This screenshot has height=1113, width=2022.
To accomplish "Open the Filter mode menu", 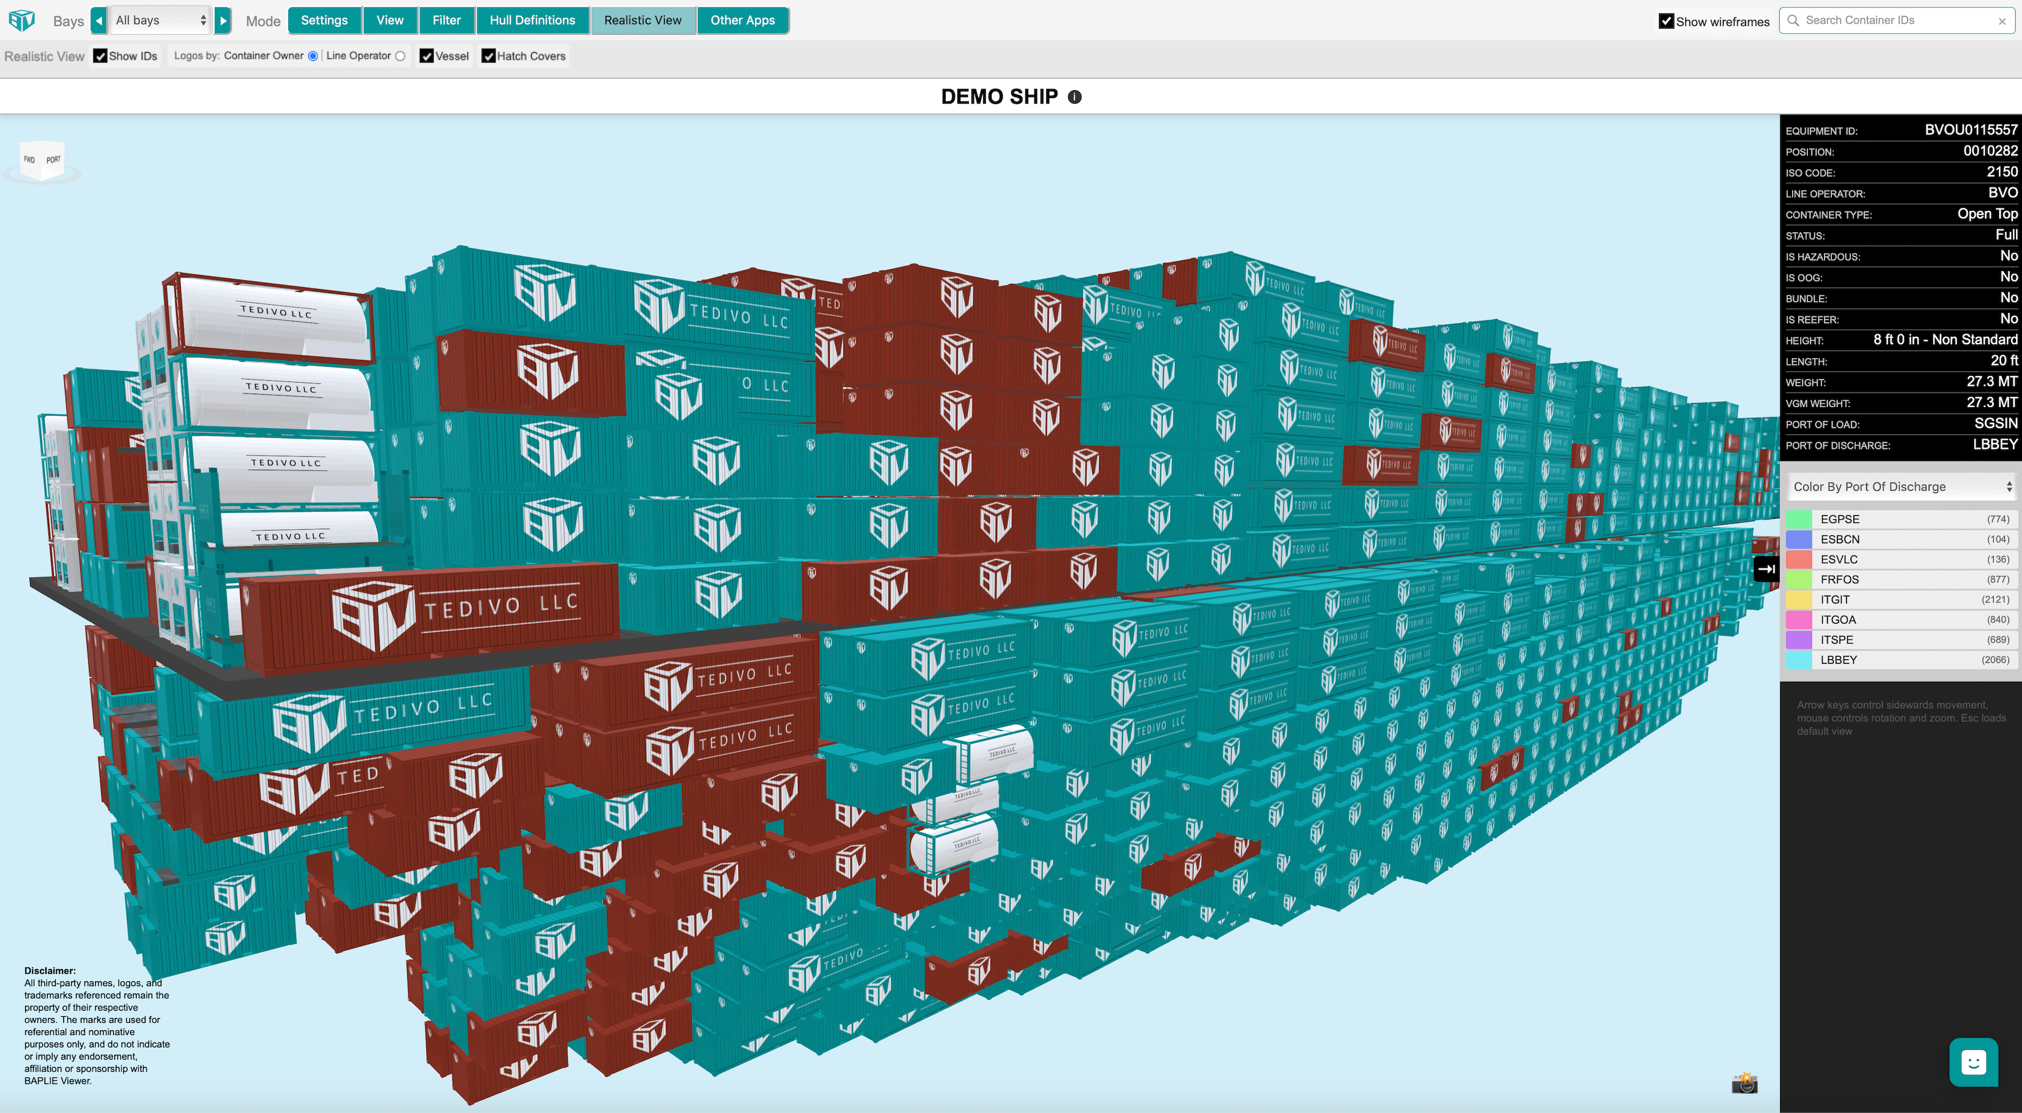I will point(446,20).
